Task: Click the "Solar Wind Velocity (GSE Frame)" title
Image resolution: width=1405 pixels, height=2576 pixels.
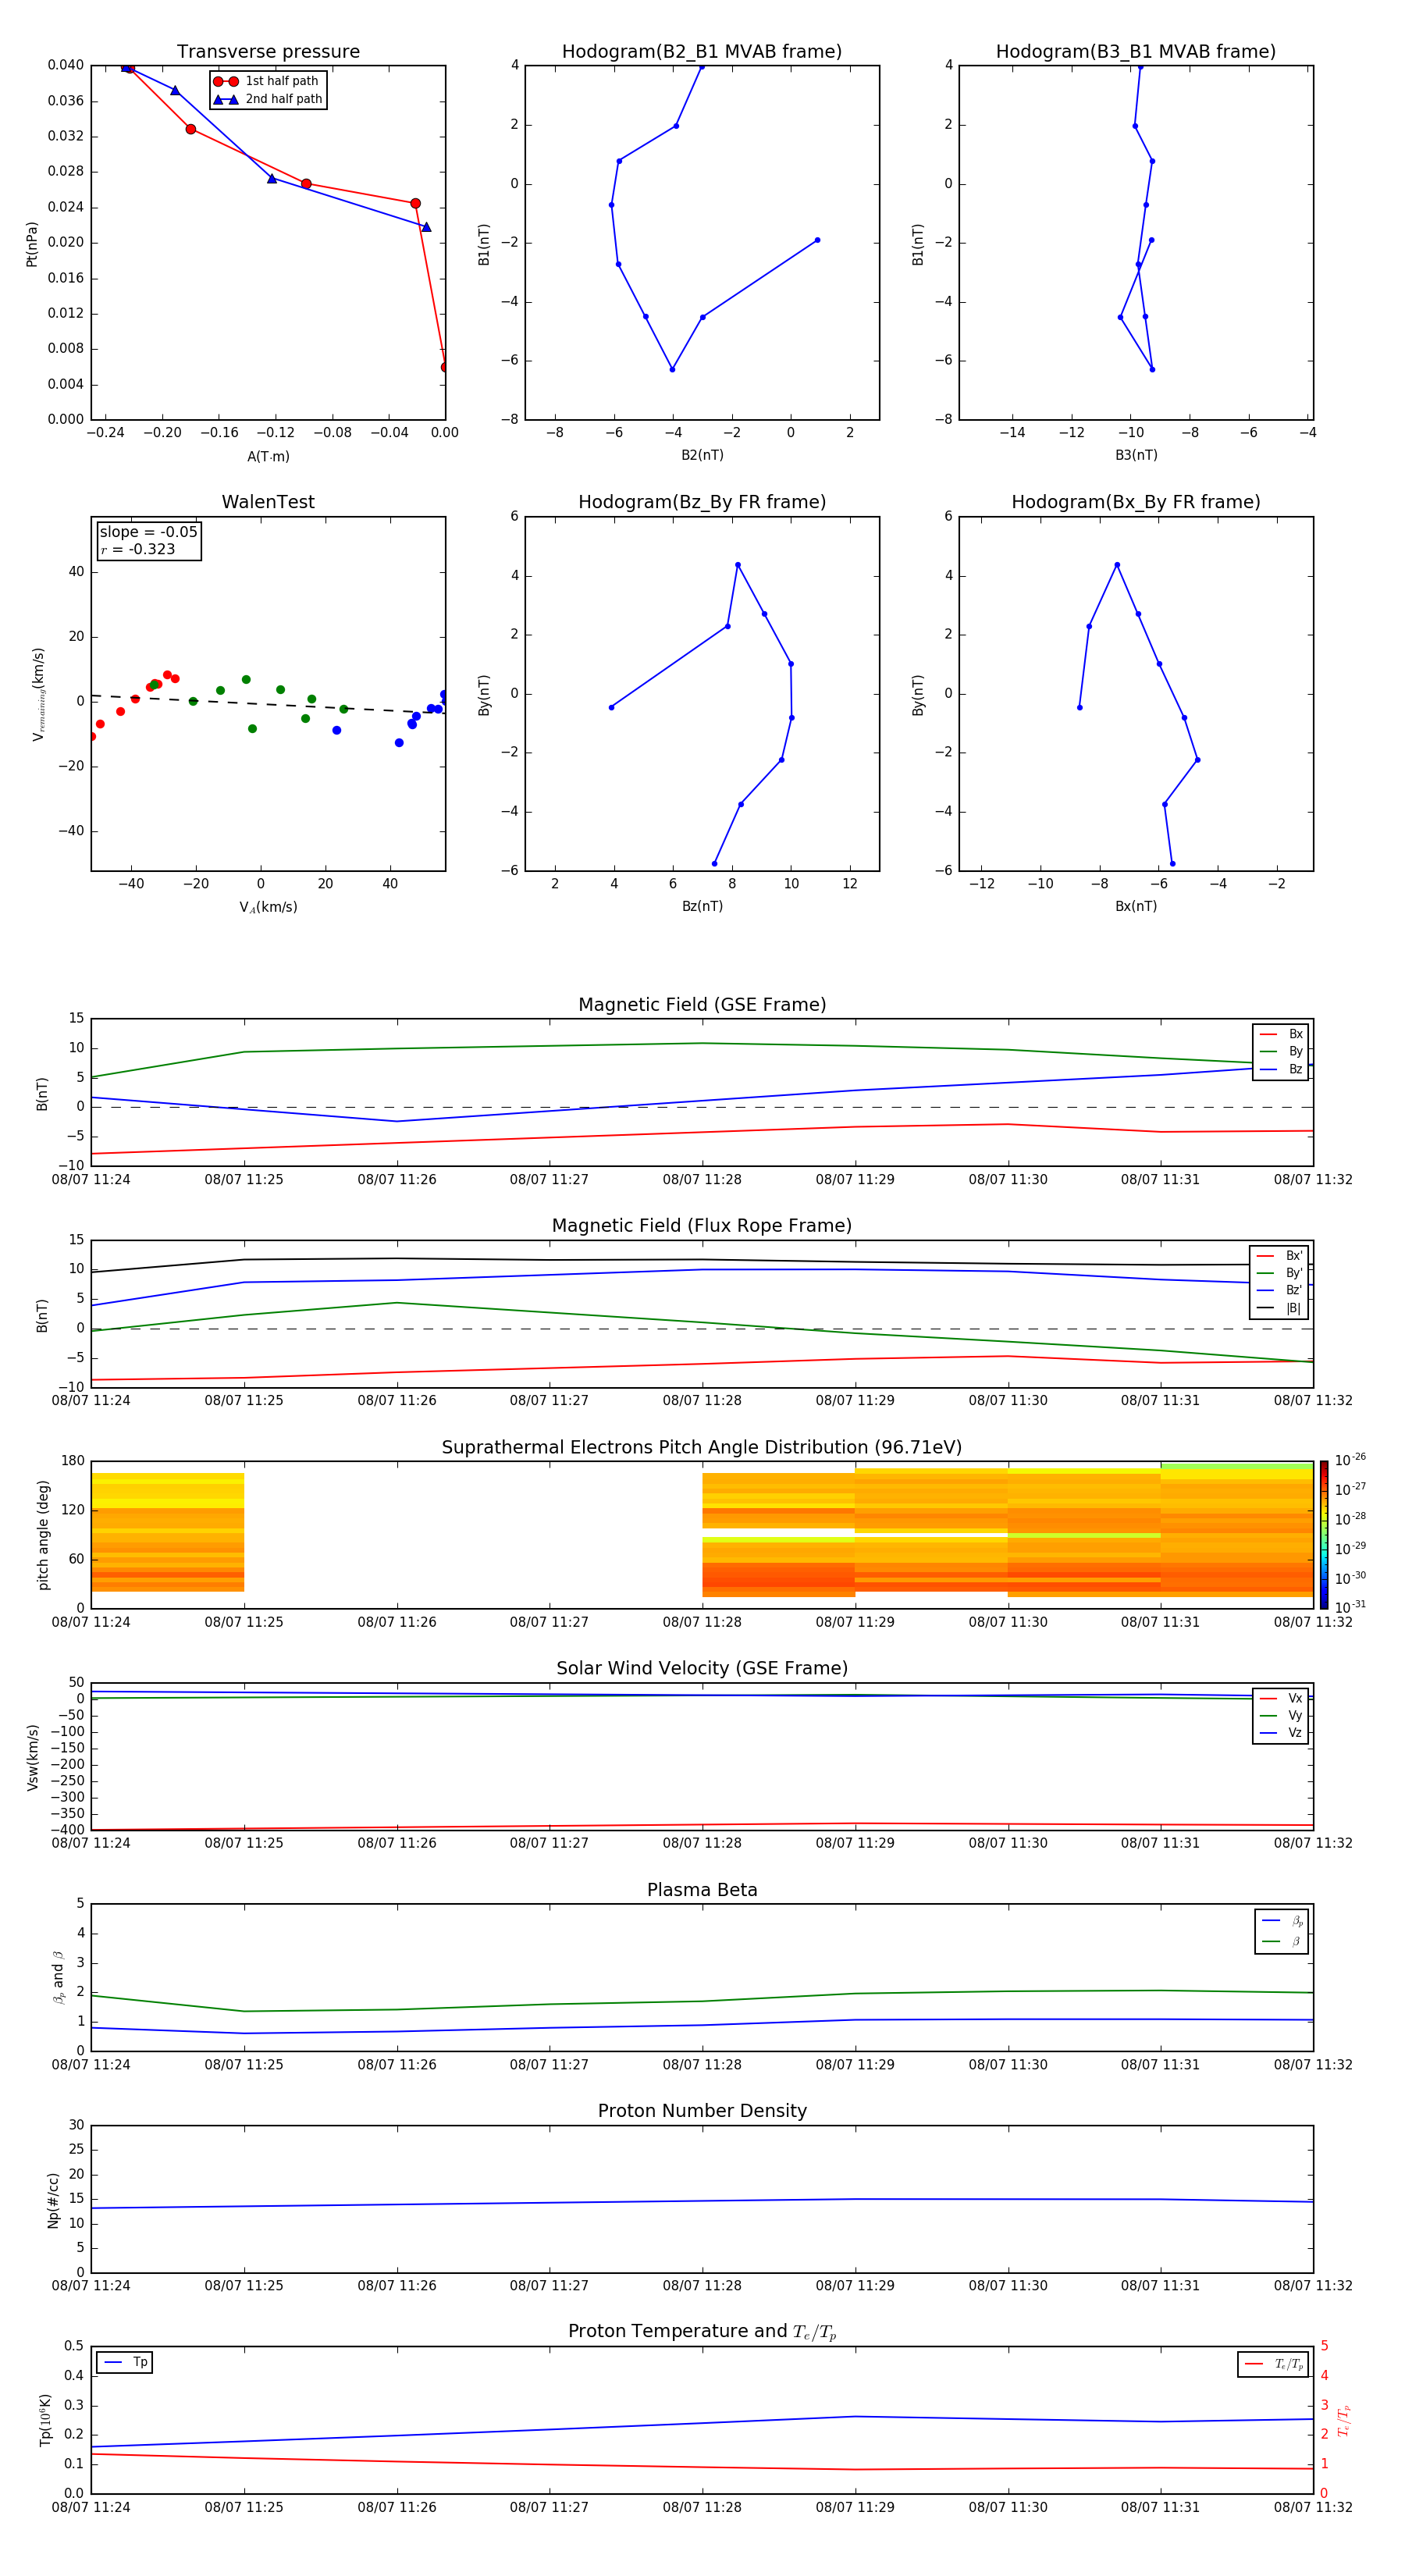Action: pos(702,1668)
